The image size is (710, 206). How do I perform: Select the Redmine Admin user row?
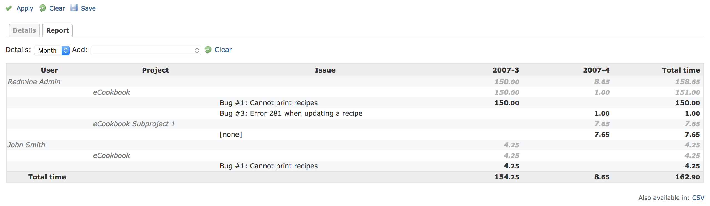34,82
